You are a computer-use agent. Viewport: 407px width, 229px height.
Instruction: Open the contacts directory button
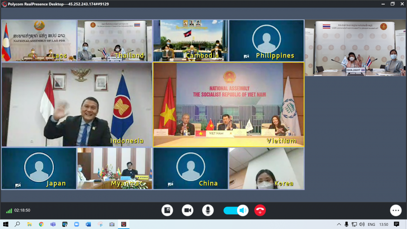[167, 210]
